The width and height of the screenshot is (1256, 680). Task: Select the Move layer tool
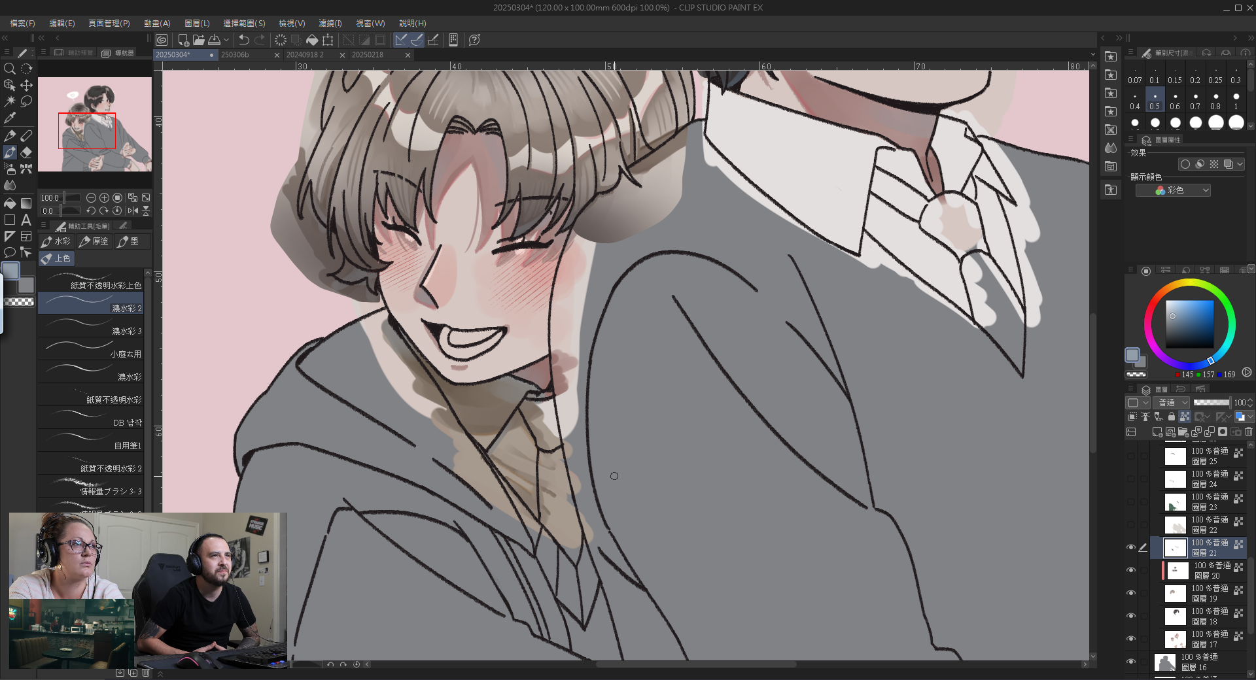26,85
